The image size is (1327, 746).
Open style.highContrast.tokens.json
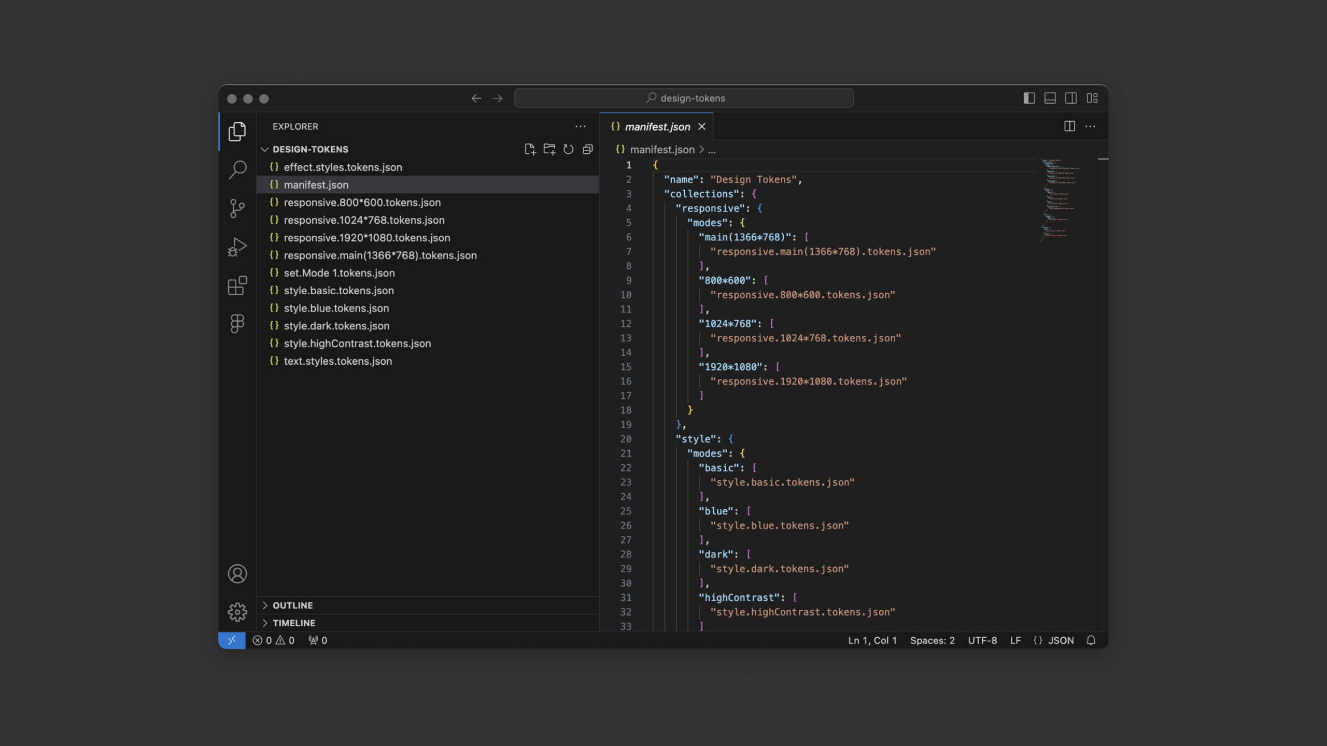click(428, 343)
